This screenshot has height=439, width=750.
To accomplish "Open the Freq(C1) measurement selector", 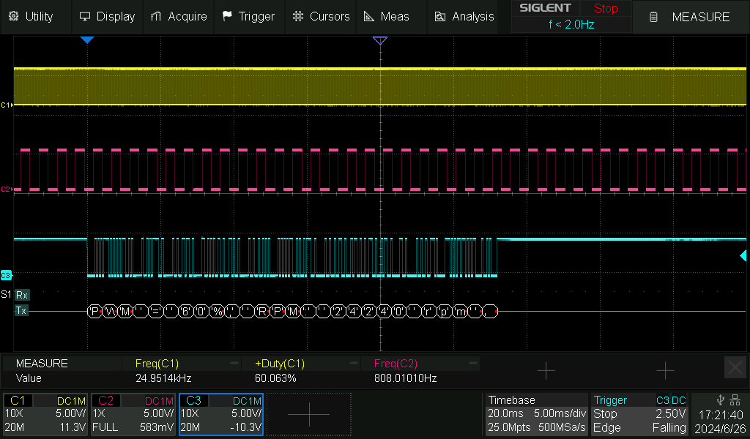I will click(x=157, y=364).
